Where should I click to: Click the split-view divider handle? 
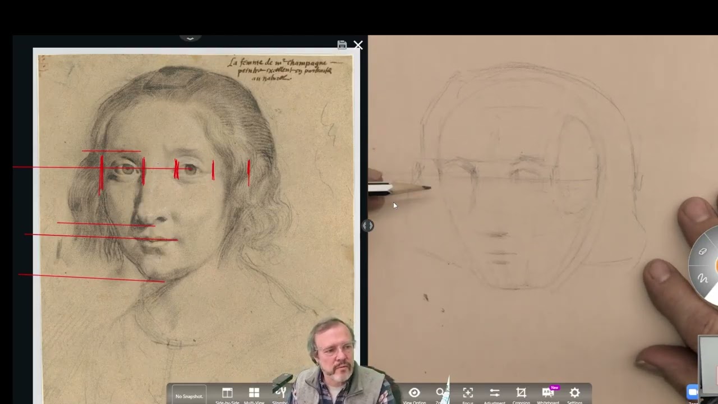pos(367,226)
